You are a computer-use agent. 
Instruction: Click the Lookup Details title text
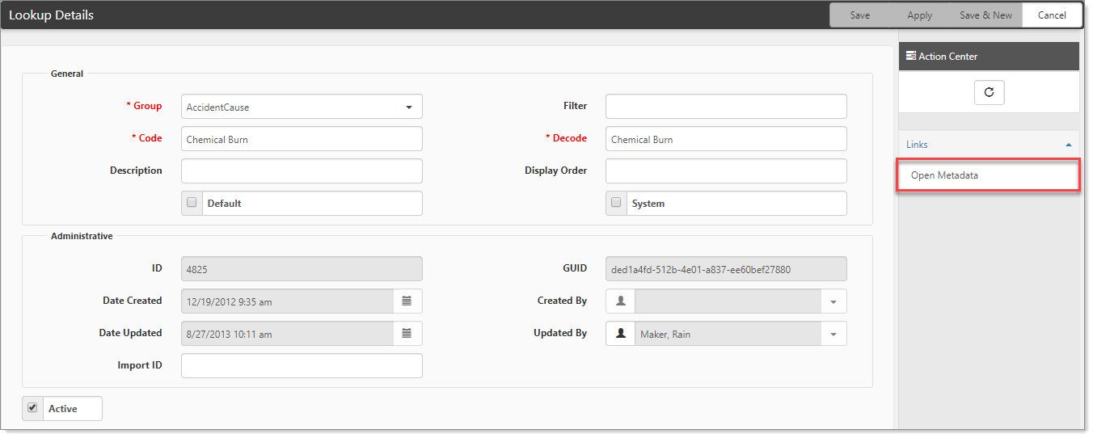click(51, 15)
